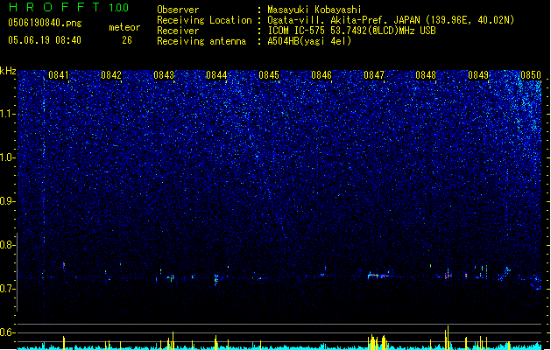Viewport: 551px width, 350px height.
Task: Click the kHz axis unit label
Action: coord(8,71)
